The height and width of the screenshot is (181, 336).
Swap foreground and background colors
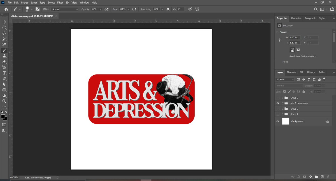click(6, 112)
